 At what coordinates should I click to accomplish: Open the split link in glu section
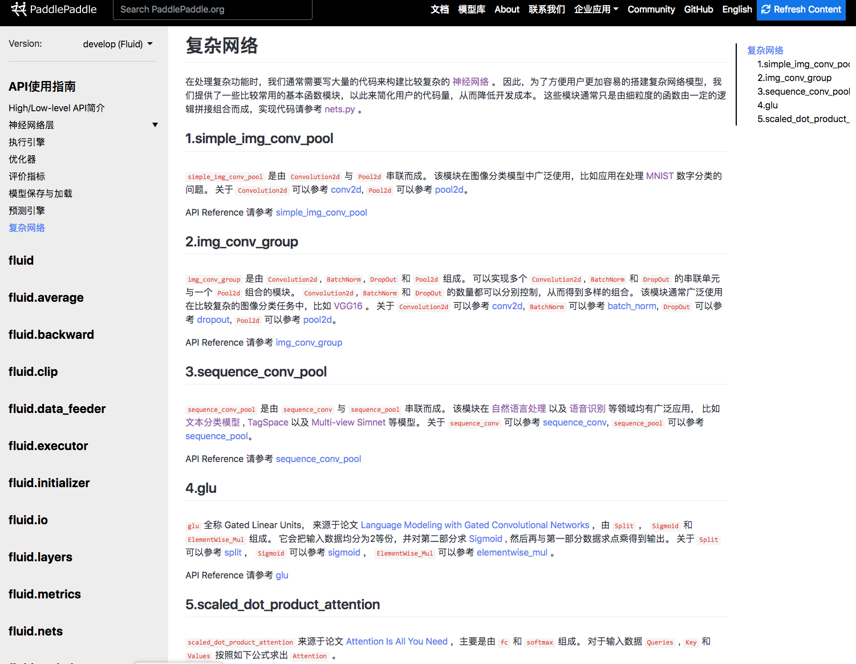point(233,552)
